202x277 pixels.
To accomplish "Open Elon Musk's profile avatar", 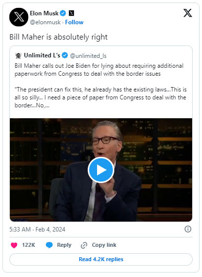I will (x=19, y=17).
